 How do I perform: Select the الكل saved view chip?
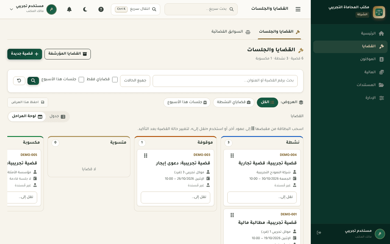[x=268, y=102]
